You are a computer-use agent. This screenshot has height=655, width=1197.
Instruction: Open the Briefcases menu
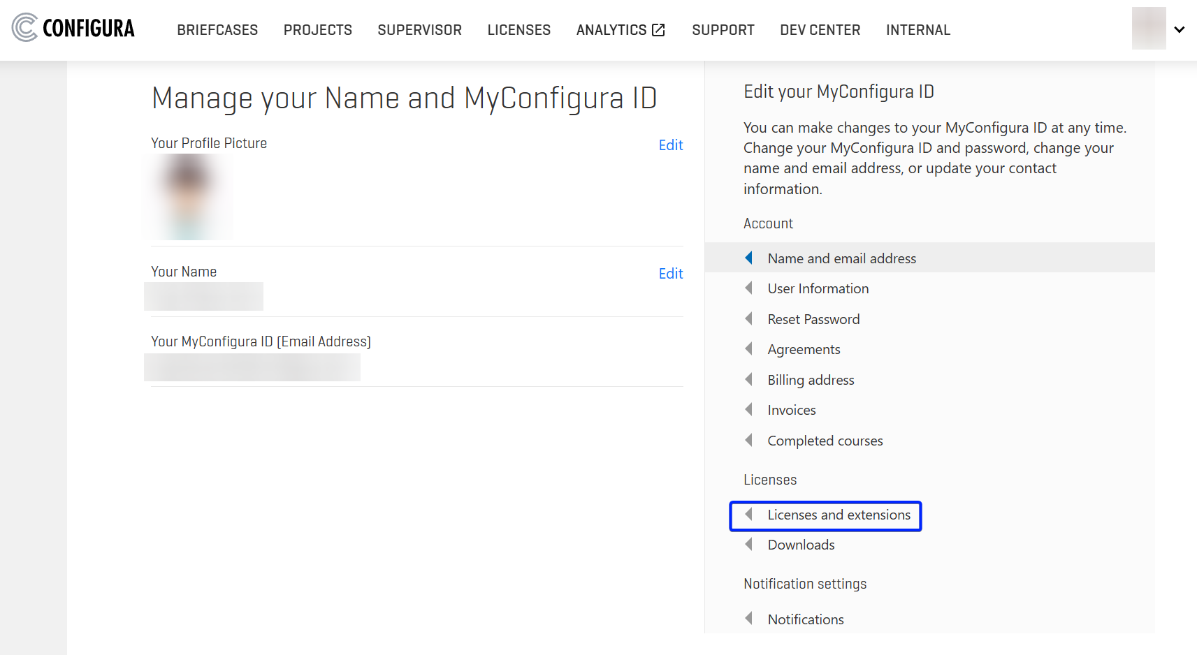pyautogui.click(x=217, y=30)
